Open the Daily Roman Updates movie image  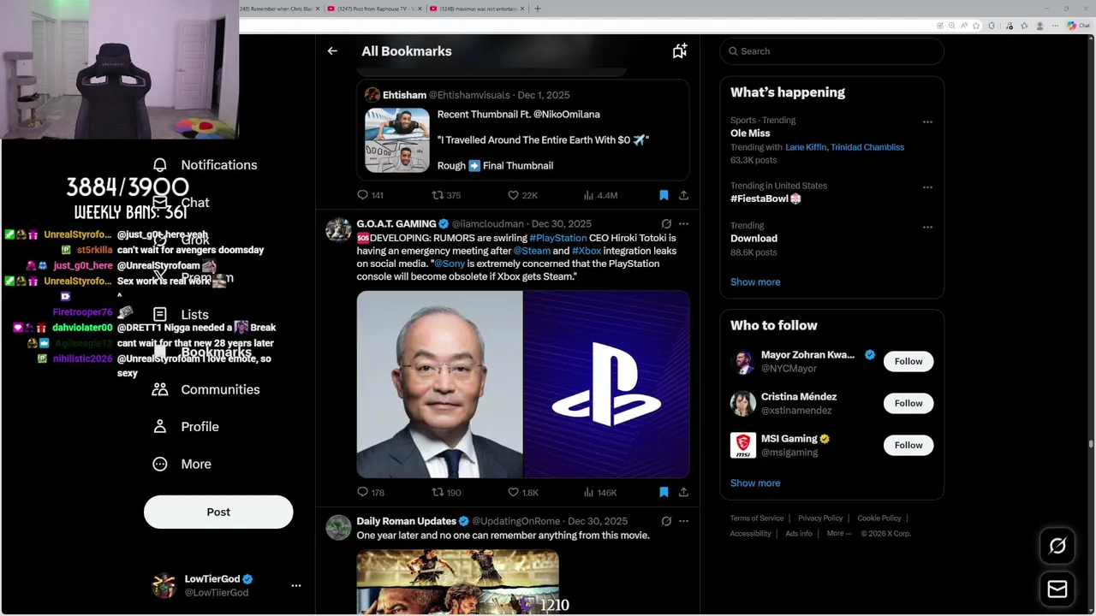pyautogui.click(x=458, y=582)
